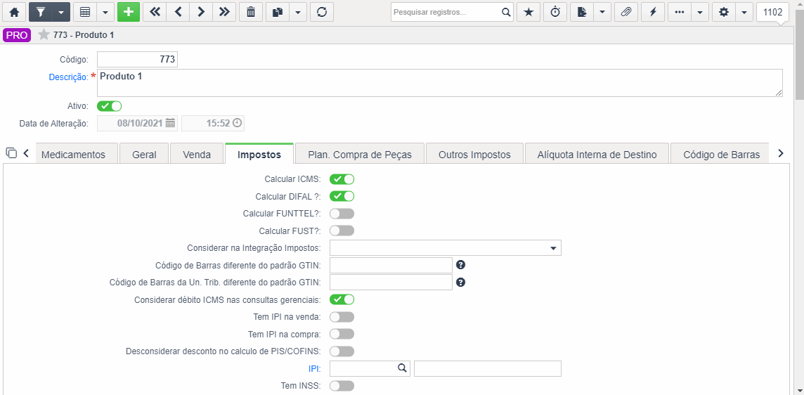Screen dimensions: 804x395
Task: Click the Código field
Action: pyautogui.click(x=137, y=59)
